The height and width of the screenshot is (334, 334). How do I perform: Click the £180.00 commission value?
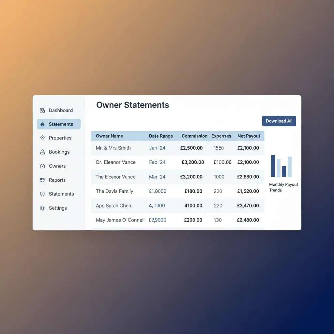tap(193, 191)
